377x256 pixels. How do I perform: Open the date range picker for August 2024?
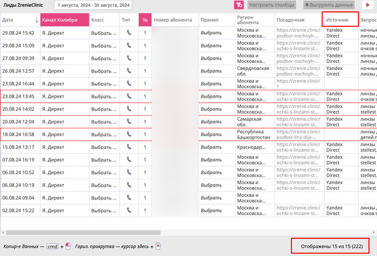pos(94,5)
